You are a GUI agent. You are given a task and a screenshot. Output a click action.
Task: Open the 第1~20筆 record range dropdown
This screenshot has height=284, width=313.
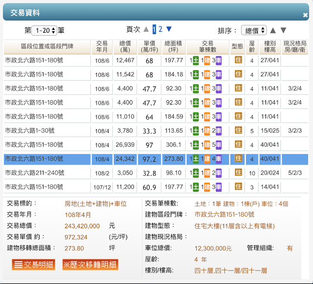45,30
